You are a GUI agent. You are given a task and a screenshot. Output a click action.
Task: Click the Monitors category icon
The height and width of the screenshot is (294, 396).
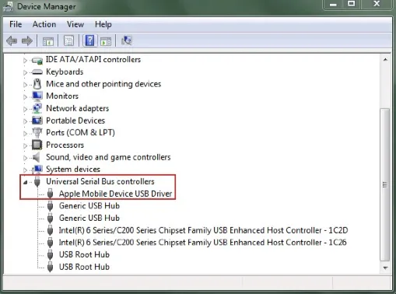coord(37,96)
